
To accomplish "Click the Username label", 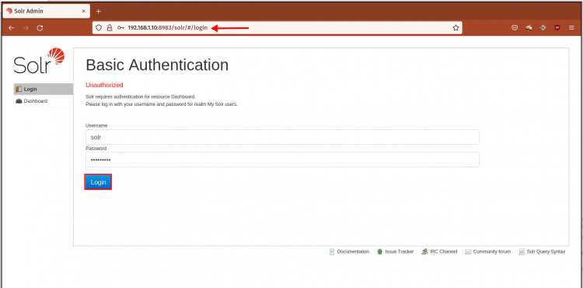I will click(x=96, y=126).
